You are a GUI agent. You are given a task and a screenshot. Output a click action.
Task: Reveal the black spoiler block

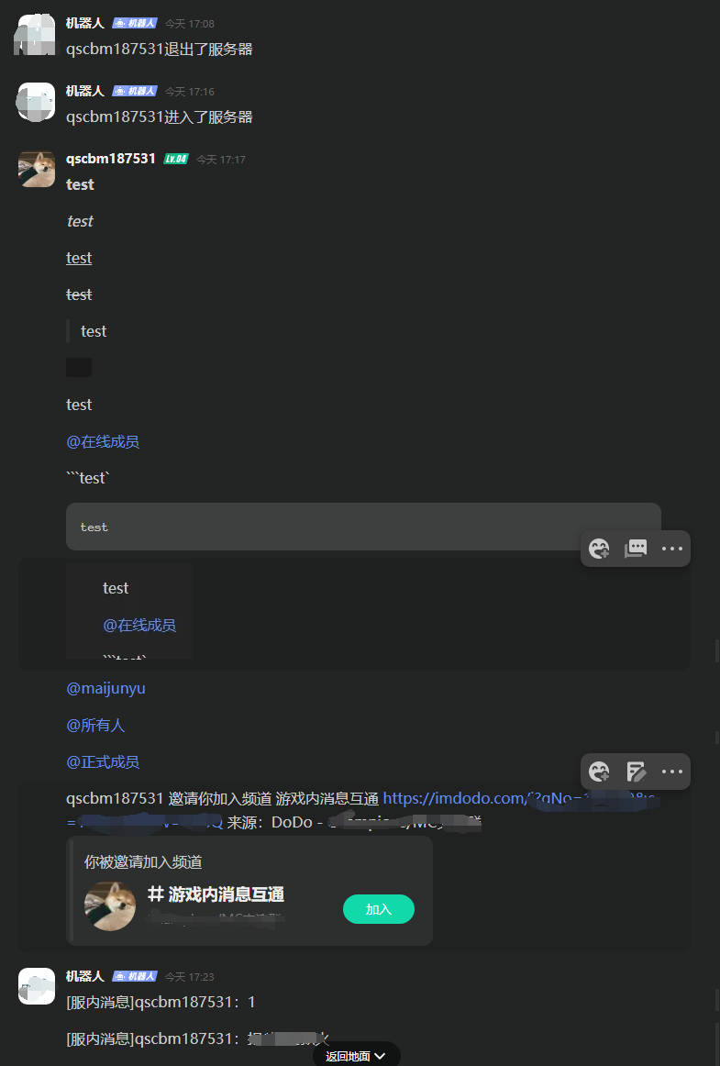[79, 368]
